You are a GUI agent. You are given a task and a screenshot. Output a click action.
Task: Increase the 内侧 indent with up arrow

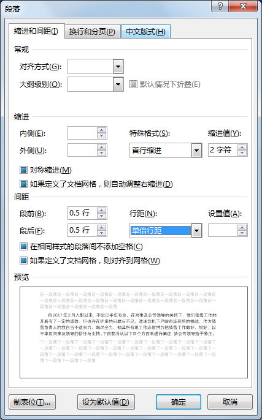pyautogui.click(x=101, y=130)
